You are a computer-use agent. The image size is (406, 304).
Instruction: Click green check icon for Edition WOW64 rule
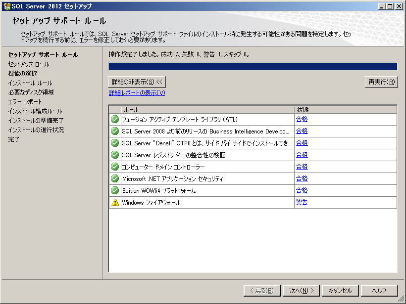tap(115, 190)
